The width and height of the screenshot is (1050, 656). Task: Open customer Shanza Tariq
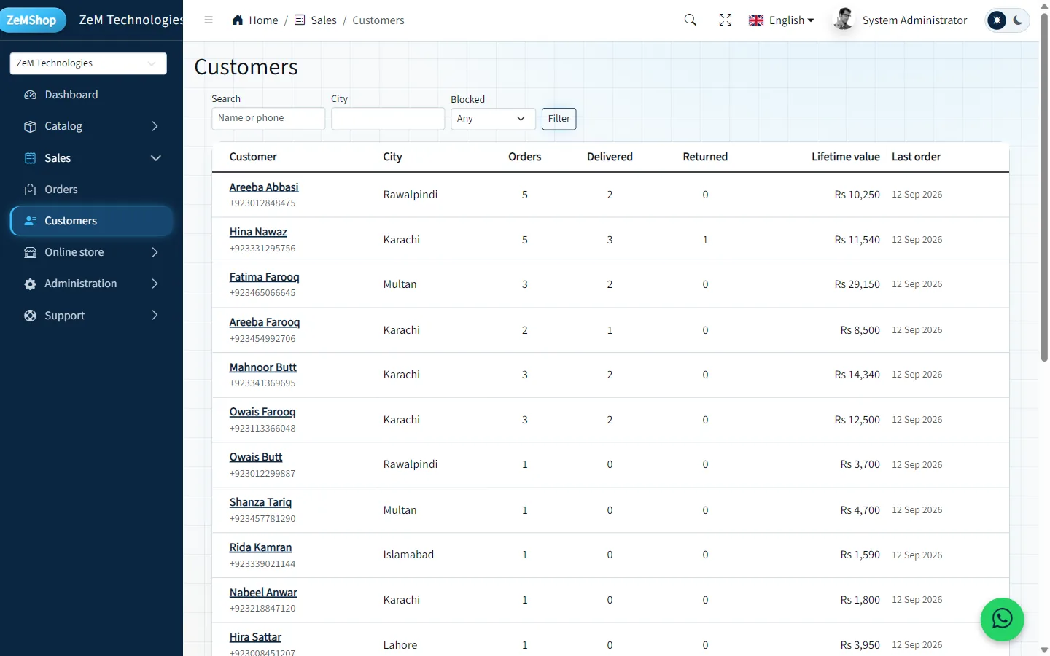click(x=260, y=502)
